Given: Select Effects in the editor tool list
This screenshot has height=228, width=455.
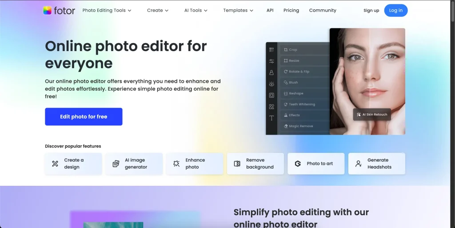Looking at the screenshot, I should coord(304,115).
